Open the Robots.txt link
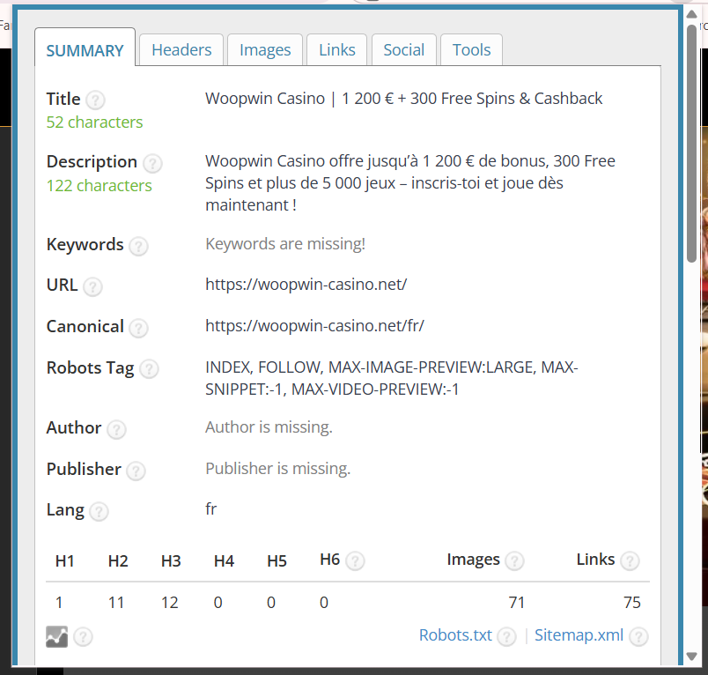This screenshot has width=708, height=675. (455, 635)
